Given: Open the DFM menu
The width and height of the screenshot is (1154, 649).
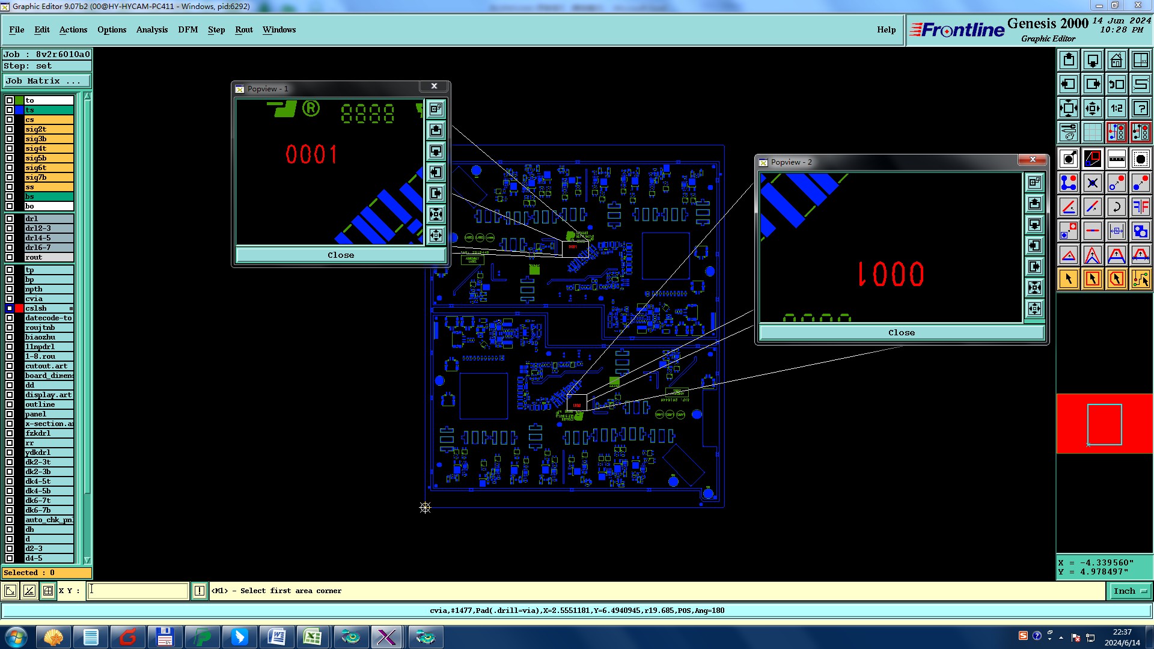Looking at the screenshot, I should 188,29.
